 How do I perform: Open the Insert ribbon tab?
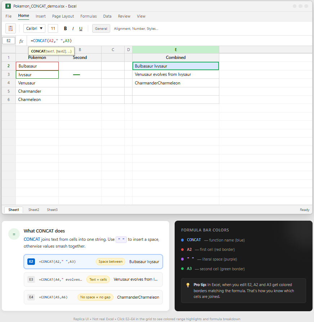coord(41,16)
